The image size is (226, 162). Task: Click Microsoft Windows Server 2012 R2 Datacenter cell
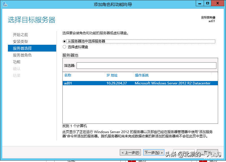(173, 83)
